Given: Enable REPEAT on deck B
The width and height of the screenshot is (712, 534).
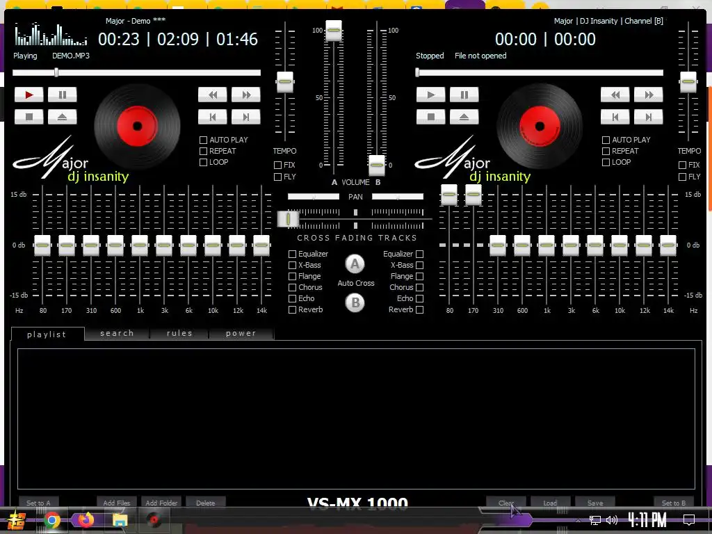Looking at the screenshot, I should (x=606, y=151).
